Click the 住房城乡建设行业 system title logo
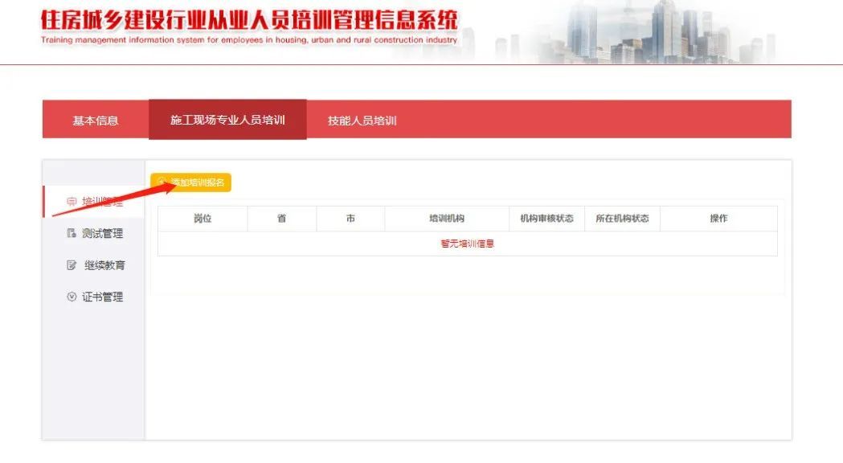843x463 pixels. [249, 19]
